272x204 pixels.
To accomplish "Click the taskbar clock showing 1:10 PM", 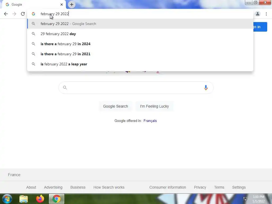I will click(x=258, y=199).
